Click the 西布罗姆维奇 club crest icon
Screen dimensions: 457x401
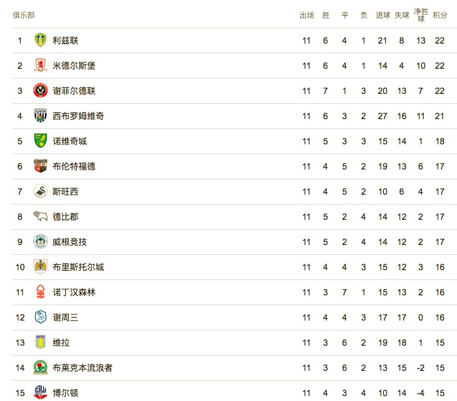pyautogui.click(x=41, y=116)
